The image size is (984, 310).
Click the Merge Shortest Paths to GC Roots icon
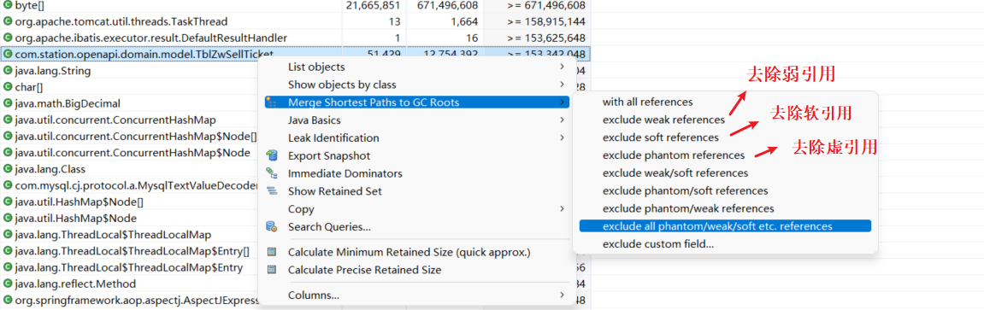click(272, 102)
